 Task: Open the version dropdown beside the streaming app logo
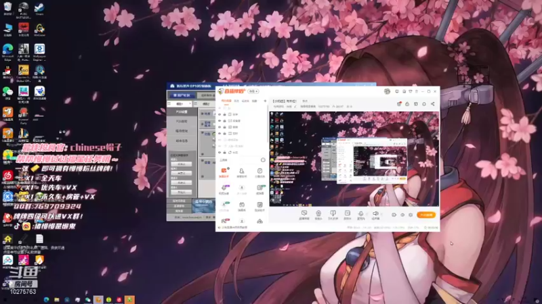(253, 91)
